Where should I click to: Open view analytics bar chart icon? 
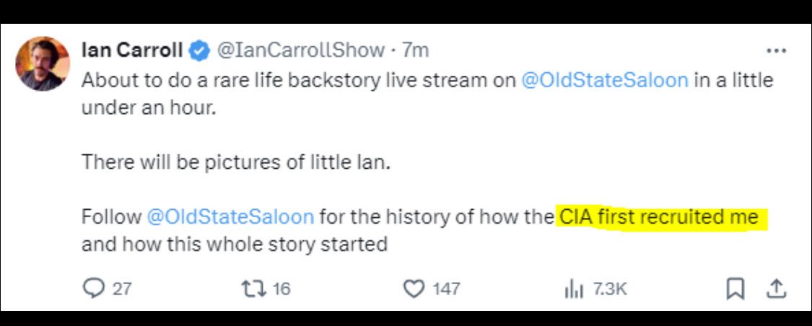pos(572,289)
